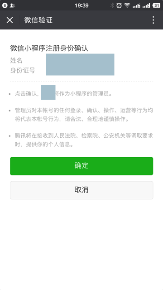Tap the 19:39 clock in status bar
This screenshot has width=163, height=290.
(x=81, y=5)
